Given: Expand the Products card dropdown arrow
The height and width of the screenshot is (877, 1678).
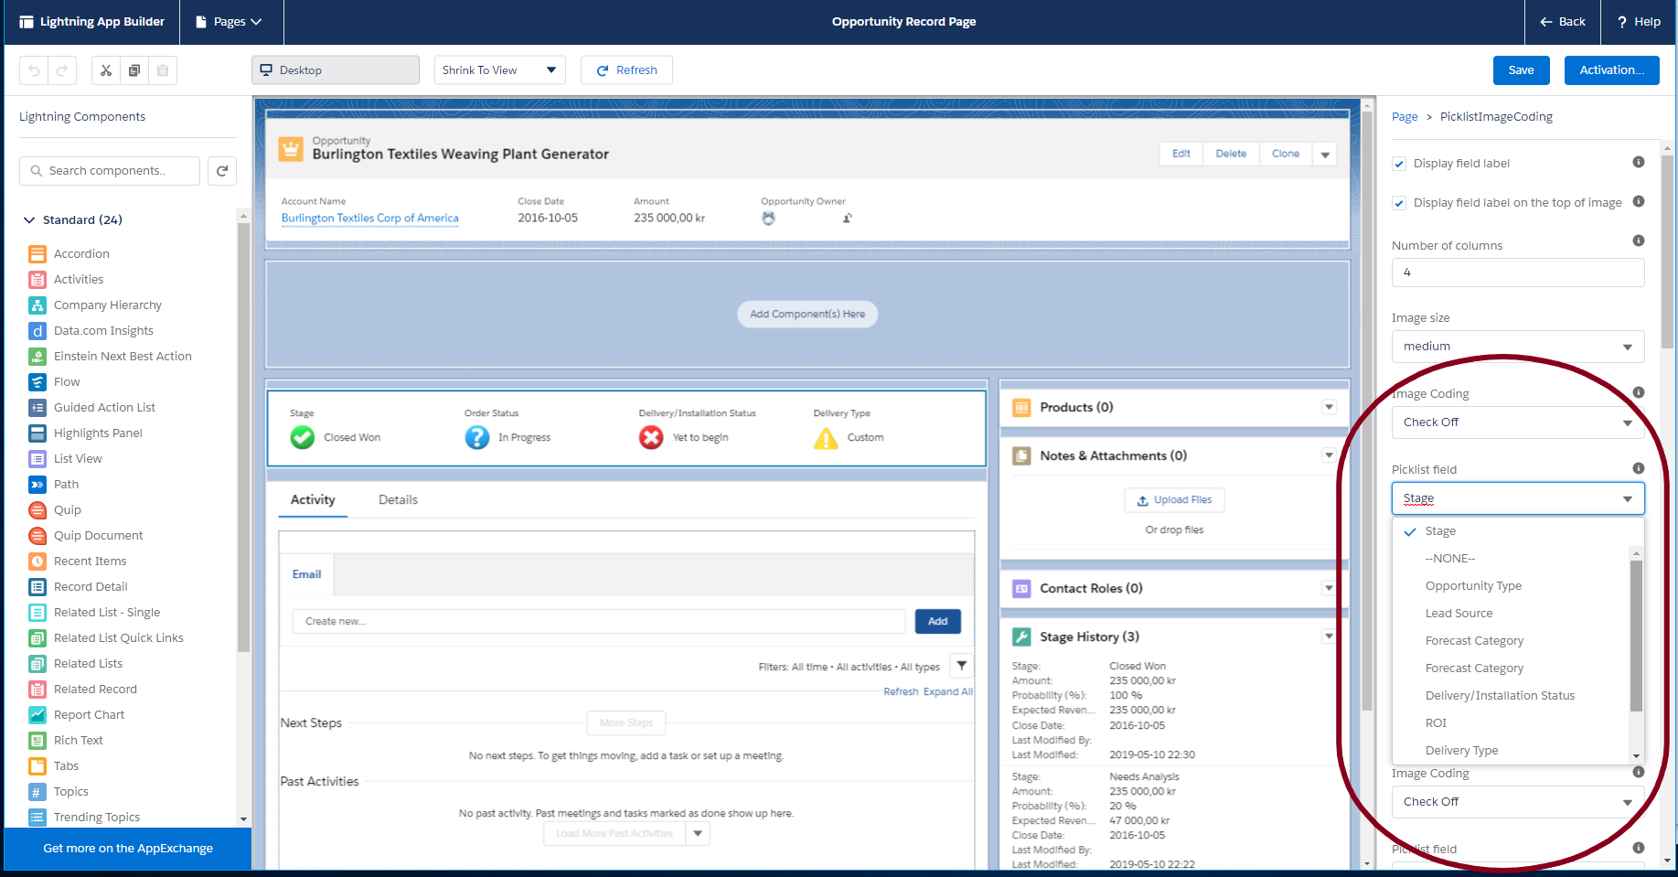Looking at the screenshot, I should [1329, 407].
